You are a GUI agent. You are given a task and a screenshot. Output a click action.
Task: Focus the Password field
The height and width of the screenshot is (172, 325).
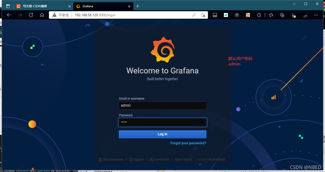tap(162, 122)
